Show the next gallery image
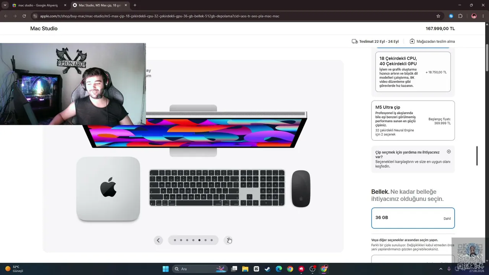The width and height of the screenshot is (489, 275). click(x=228, y=240)
